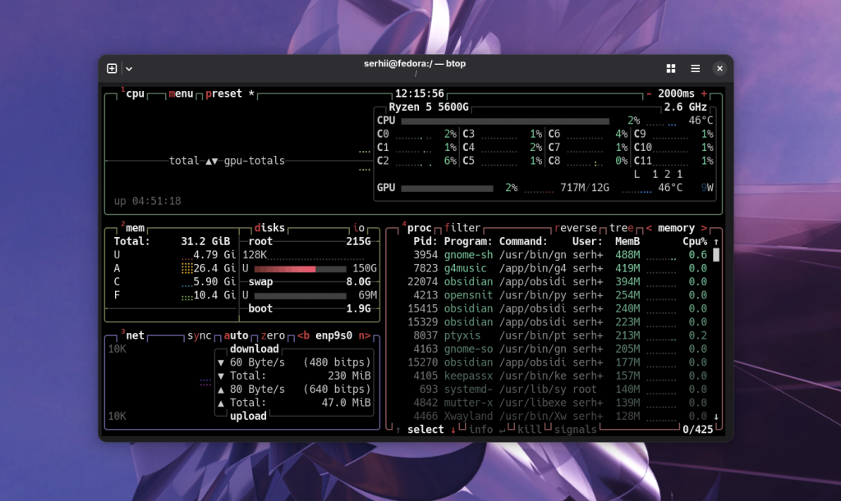The image size is (841, 501).
Task: Decrease update interval with minus sign
Action: [x=649, y=93]
